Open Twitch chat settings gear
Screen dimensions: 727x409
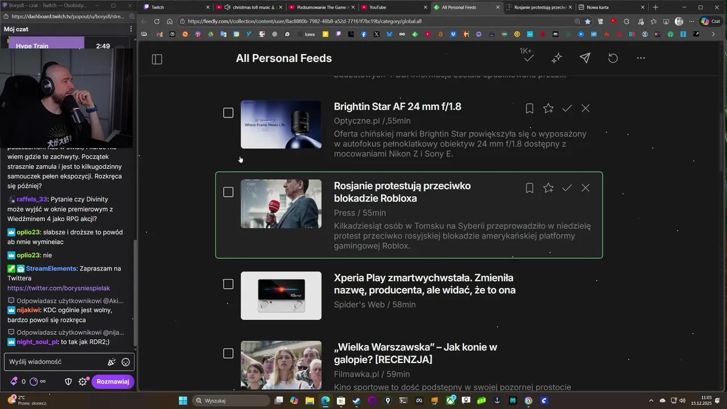point(82,382)
